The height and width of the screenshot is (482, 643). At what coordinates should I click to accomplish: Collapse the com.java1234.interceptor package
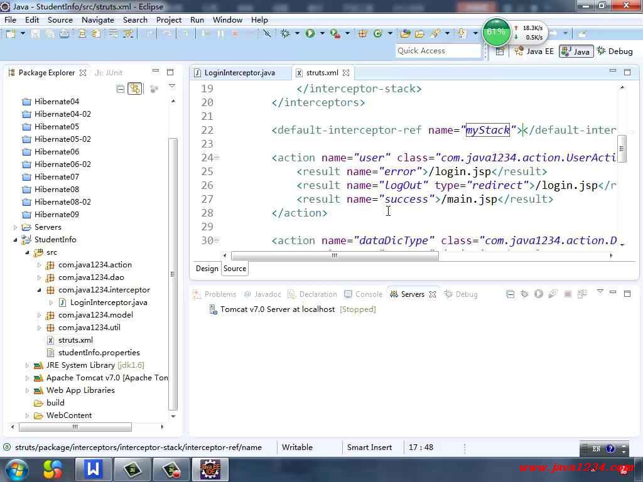coord(39,290)
